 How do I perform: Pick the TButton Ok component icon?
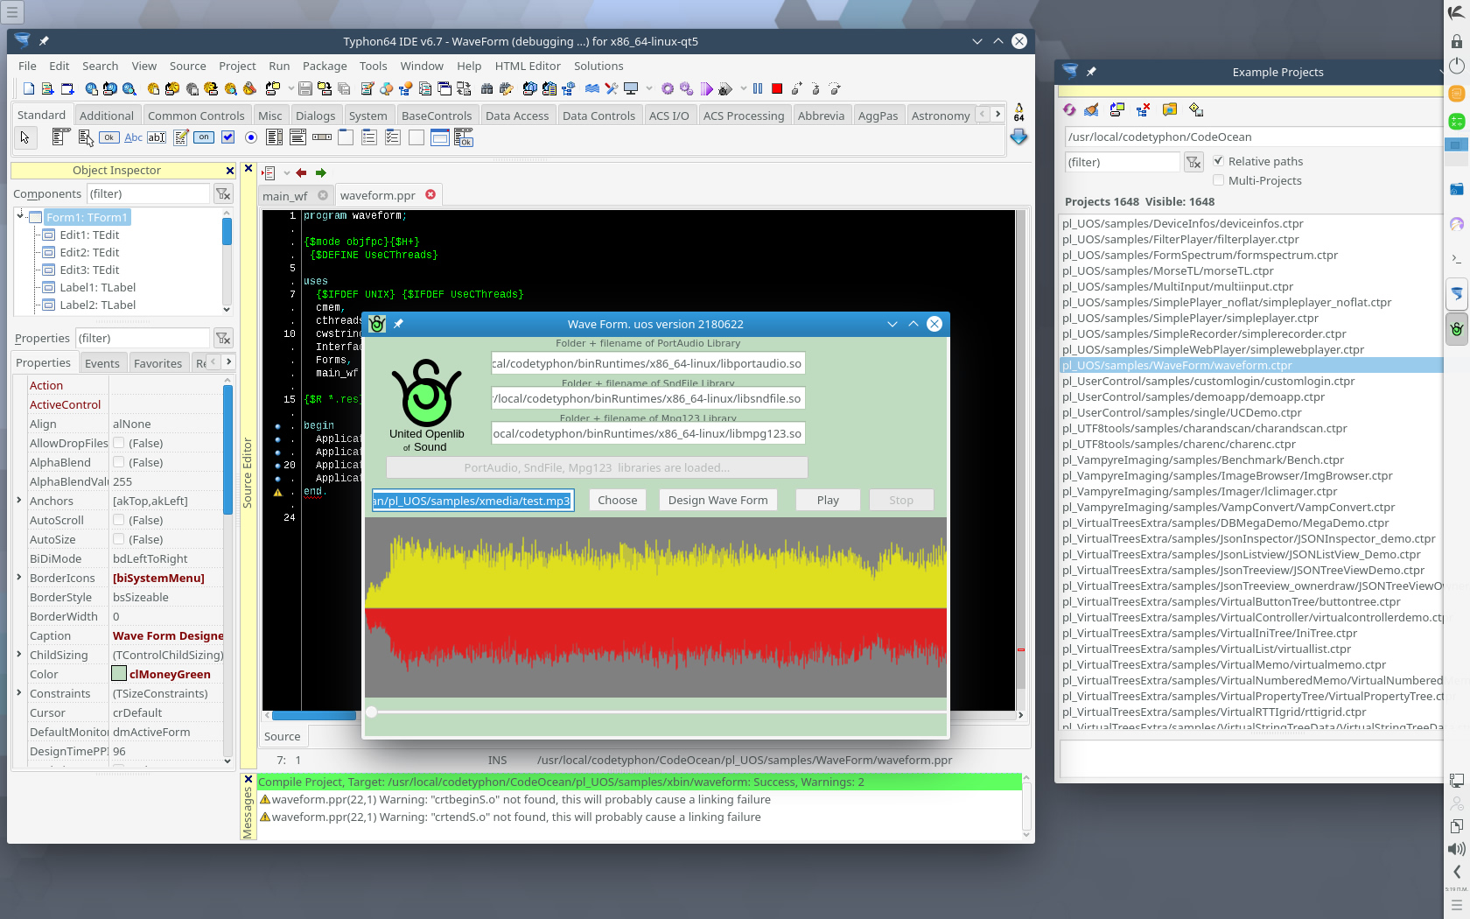pos(108,137)
